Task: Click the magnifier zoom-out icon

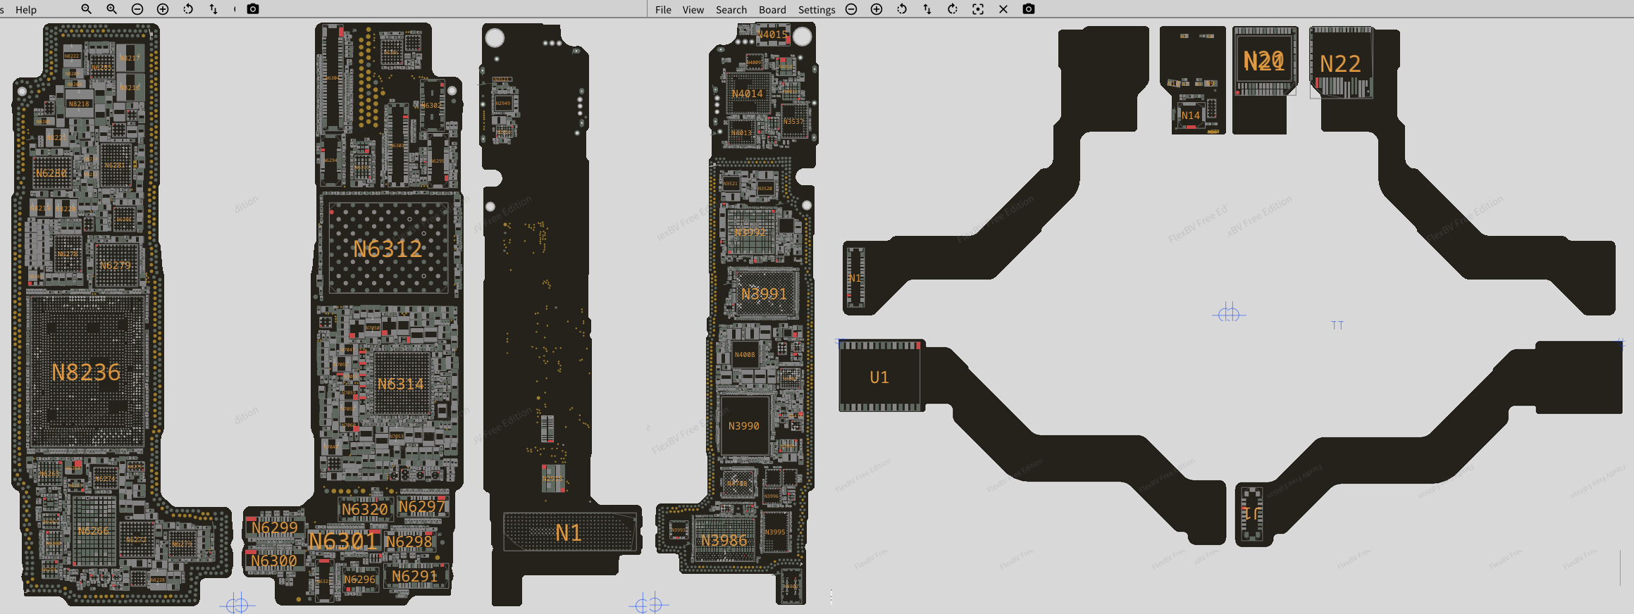Action: [86, 9]
